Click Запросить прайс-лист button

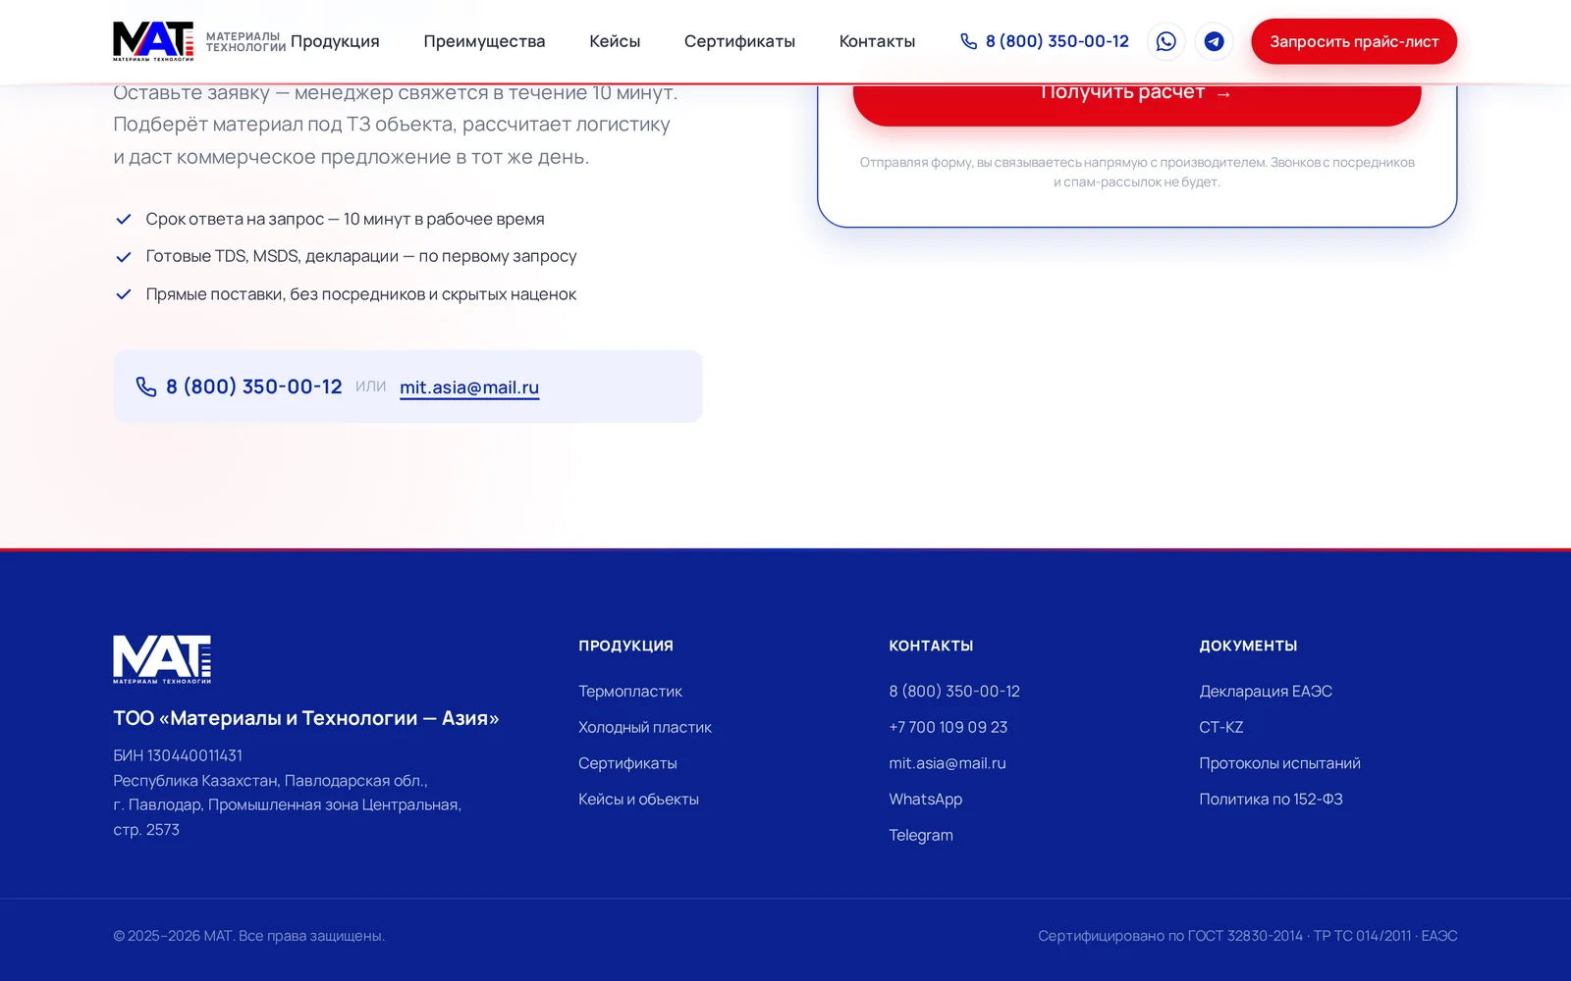[x=1354, y=41]
